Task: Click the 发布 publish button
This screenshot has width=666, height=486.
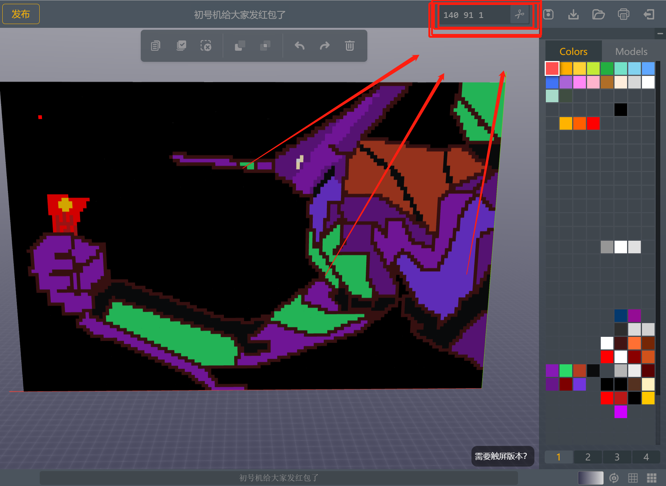Action: tap(21, 14)
